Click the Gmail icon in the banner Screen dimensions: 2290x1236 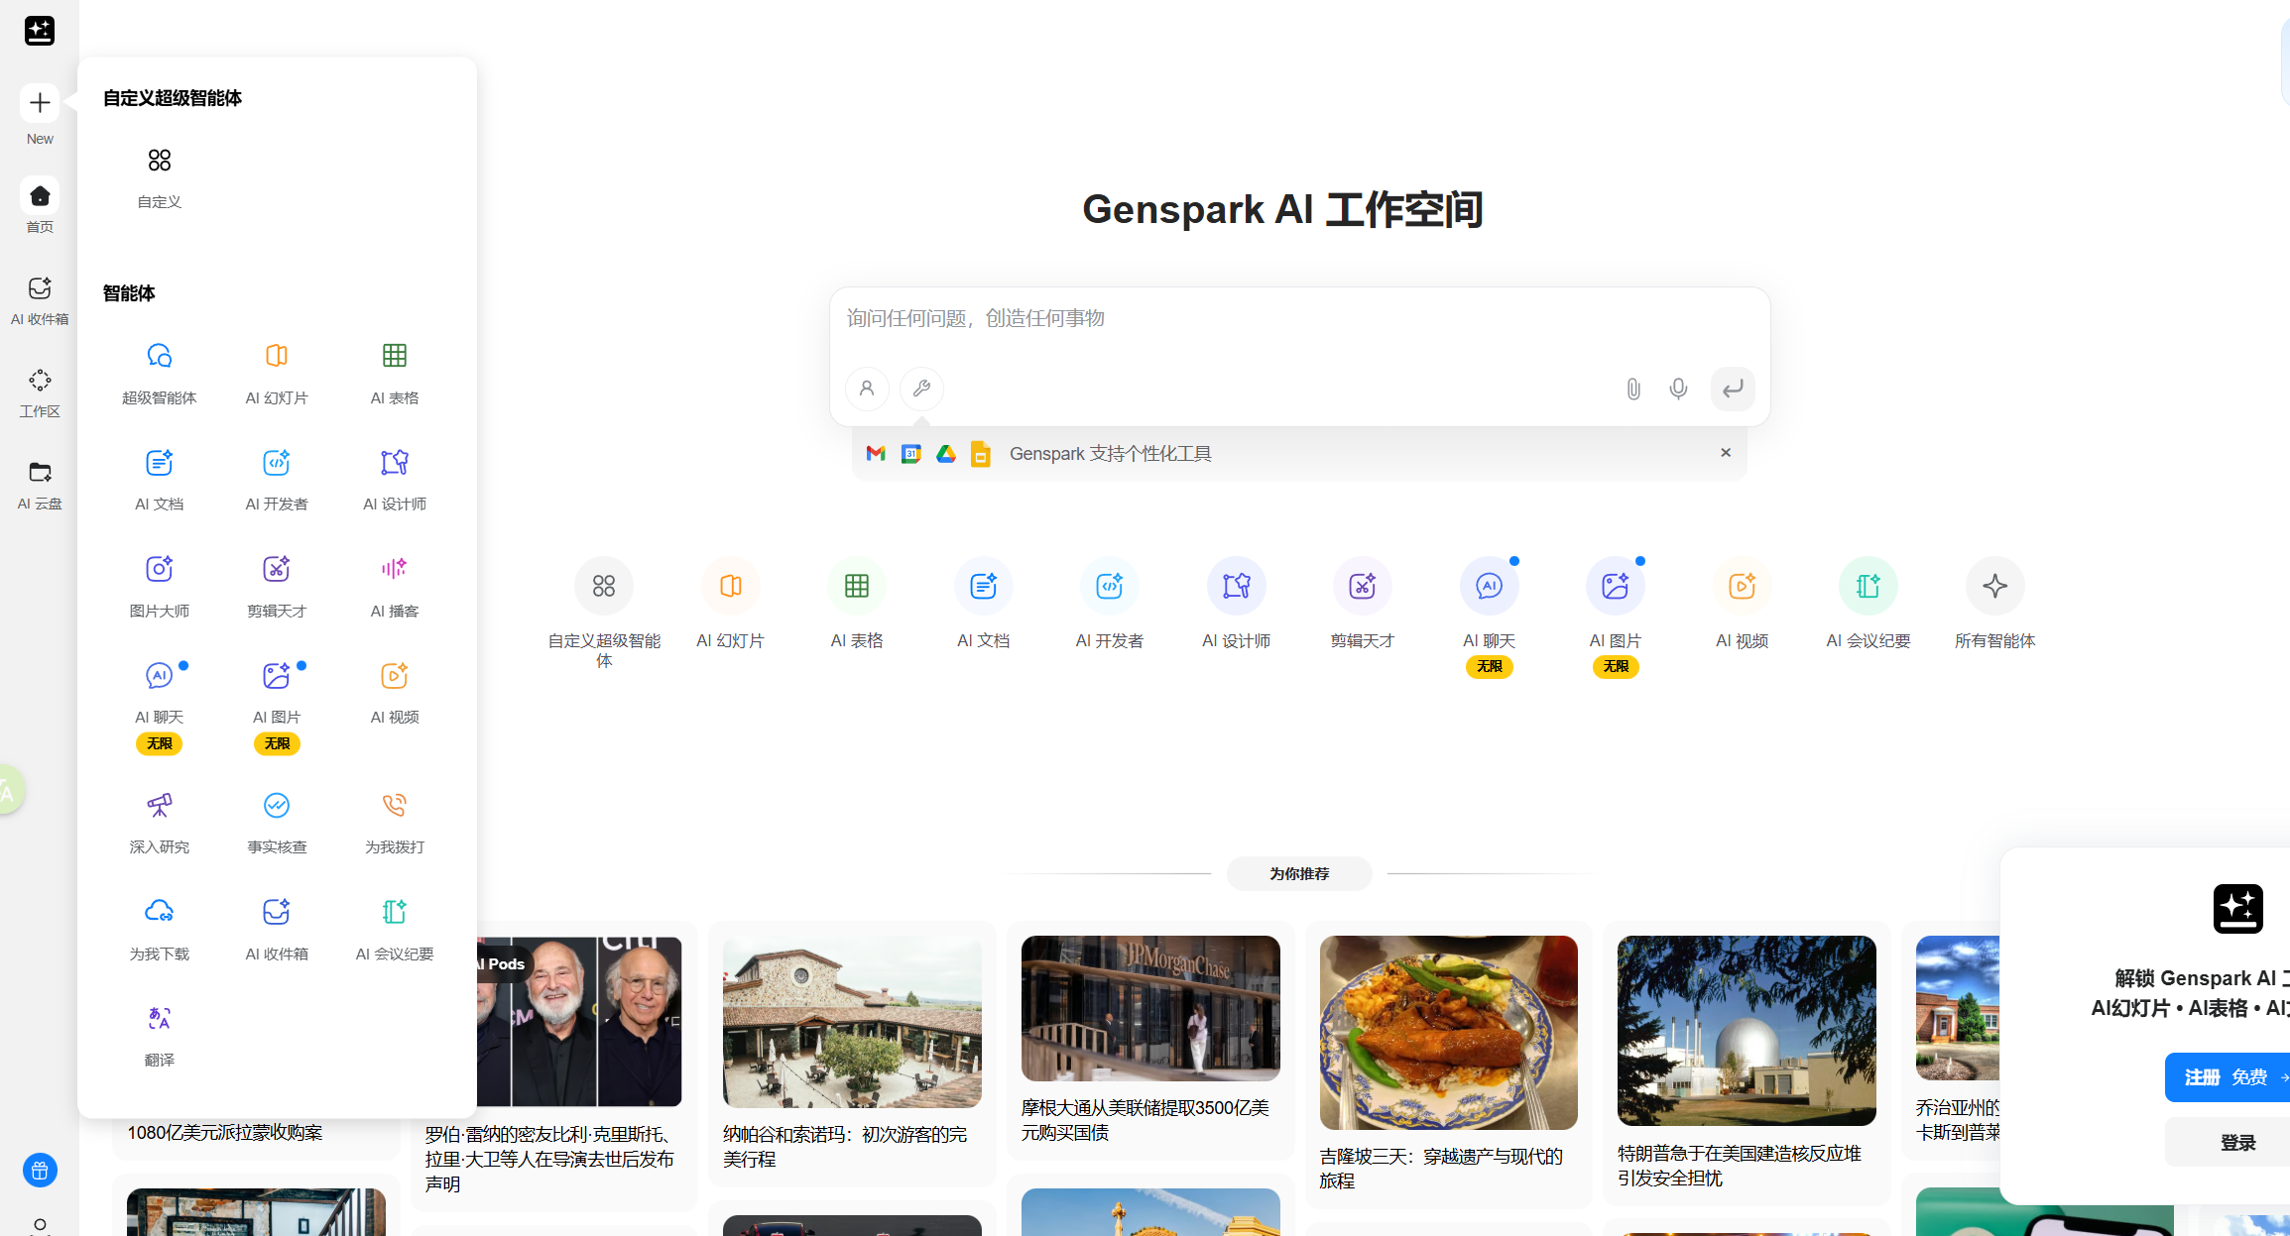(x=875, y=453)
